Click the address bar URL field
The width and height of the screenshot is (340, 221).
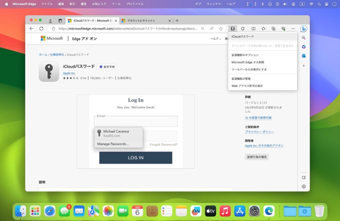pyautogui.click(x=128, y=29)
